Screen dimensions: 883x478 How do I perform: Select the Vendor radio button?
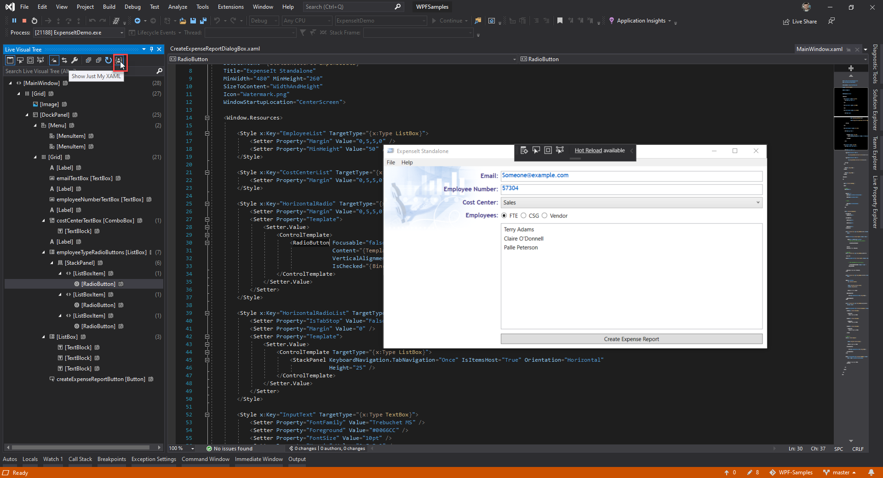(545, 216)
